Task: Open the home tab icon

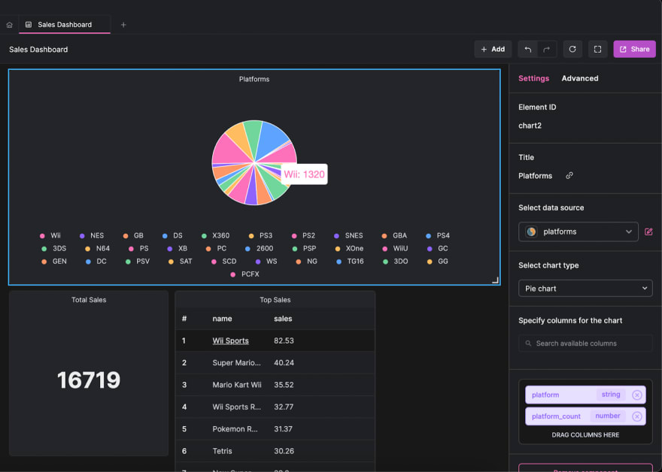Action: pos(9,25)
